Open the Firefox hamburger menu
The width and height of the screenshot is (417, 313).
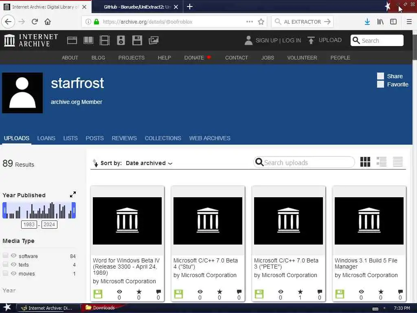coord(409,22)
